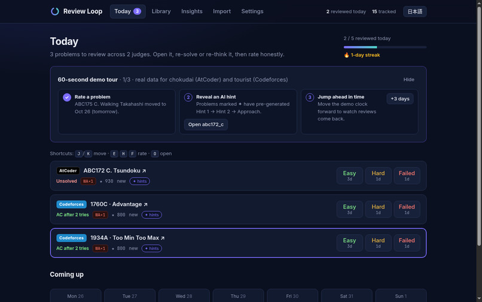Select the Thu 29 calendar day

click(x=238, y=295)
